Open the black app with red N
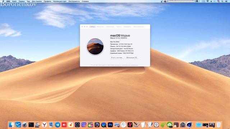 pos(130,125)
